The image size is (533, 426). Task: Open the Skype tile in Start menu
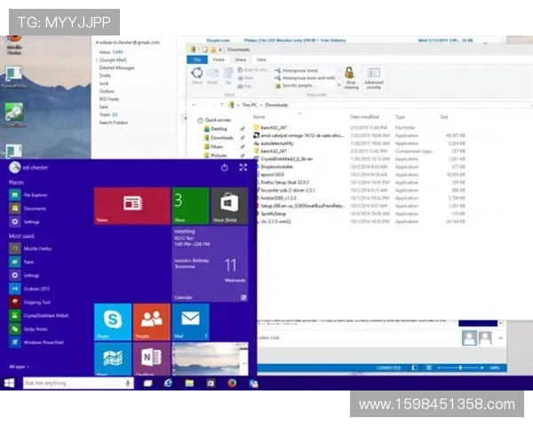tap(113, 321)
